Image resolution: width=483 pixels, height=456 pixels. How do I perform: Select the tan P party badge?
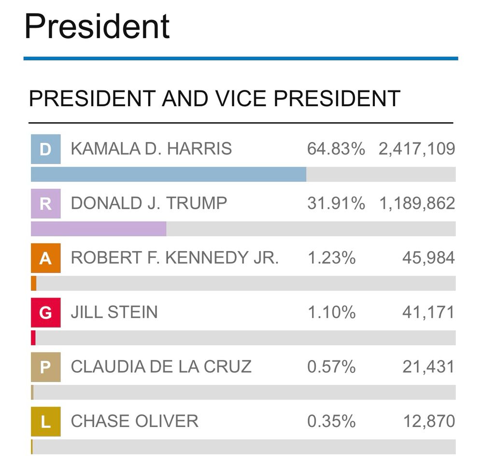click(45, 367)
